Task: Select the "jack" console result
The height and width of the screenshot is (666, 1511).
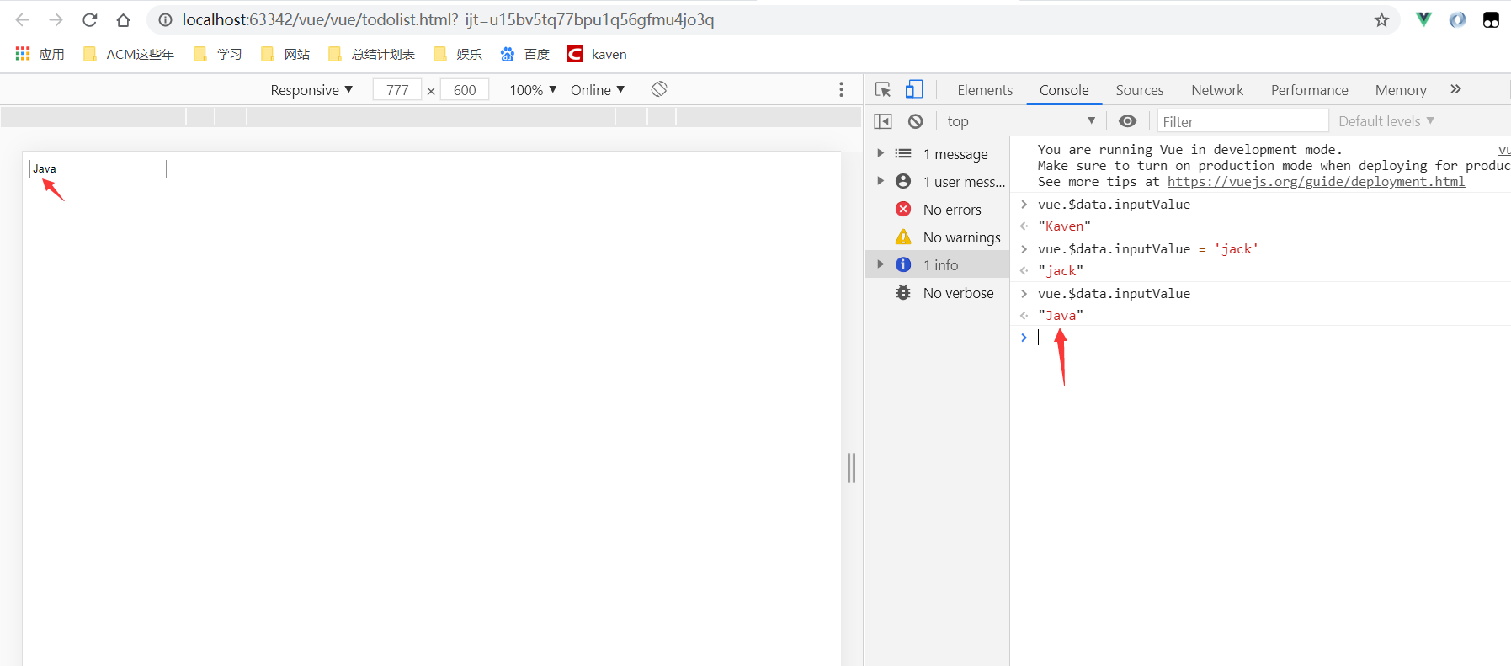Action: click(x=1061, y=271)
